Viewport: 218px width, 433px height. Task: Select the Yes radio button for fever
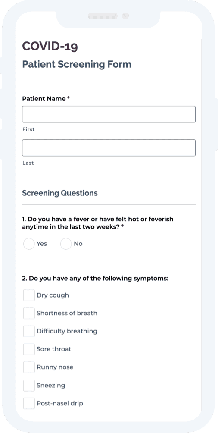point(29,244)
